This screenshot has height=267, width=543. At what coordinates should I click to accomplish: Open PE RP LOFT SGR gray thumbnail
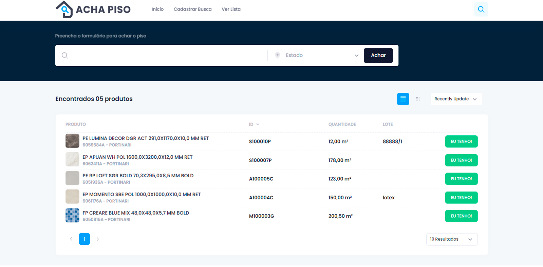72,178
